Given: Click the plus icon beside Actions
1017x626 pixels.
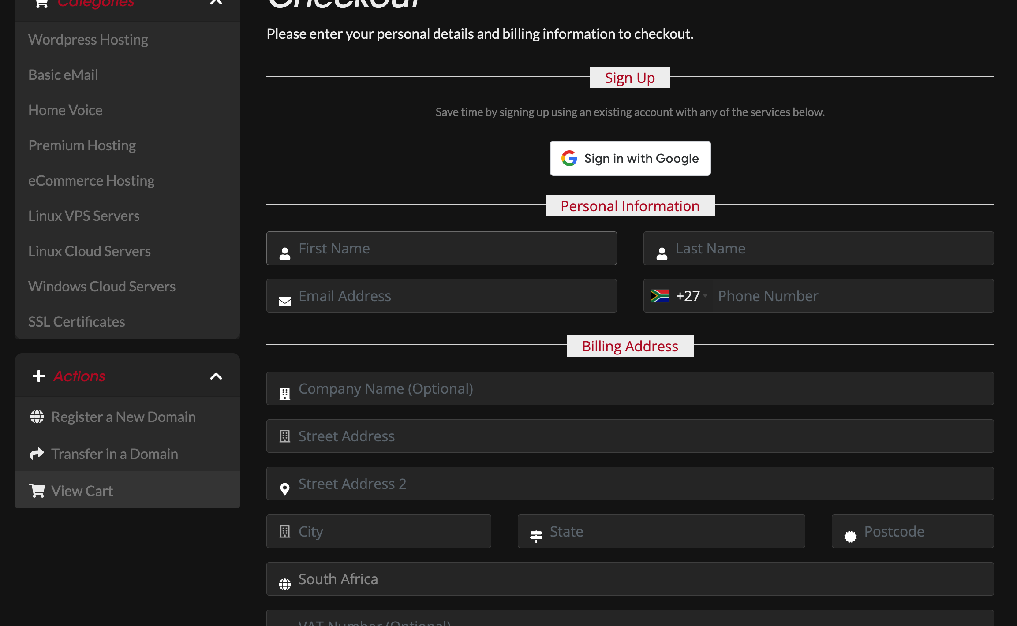Looking at the screenshot, I should [x=39, y=376].
